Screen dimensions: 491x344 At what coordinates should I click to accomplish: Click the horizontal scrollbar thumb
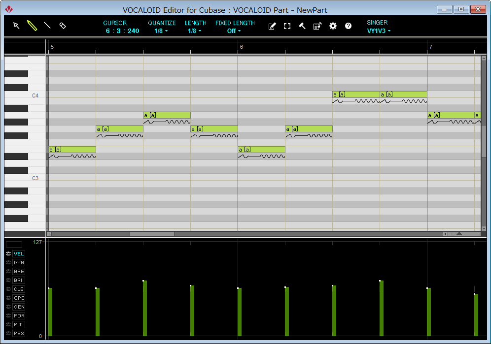pyautogui.click(x=152, y=234)
